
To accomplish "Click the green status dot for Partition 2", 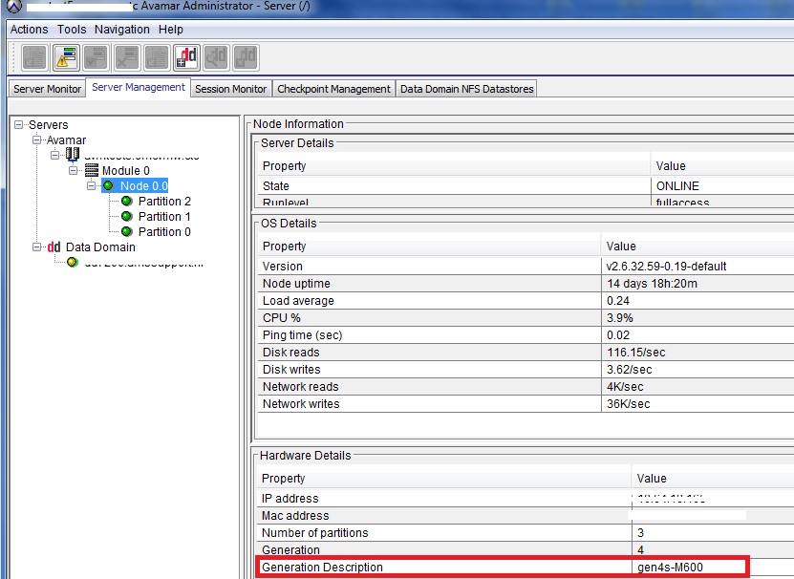I will [x=127, y=201].
